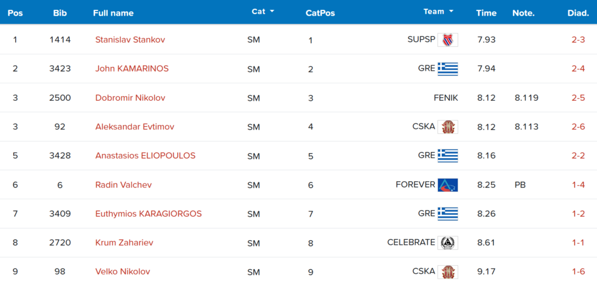Click the Greek flag beside John KAMARINOS
The image size is (597, 282).
click(448, 69)
